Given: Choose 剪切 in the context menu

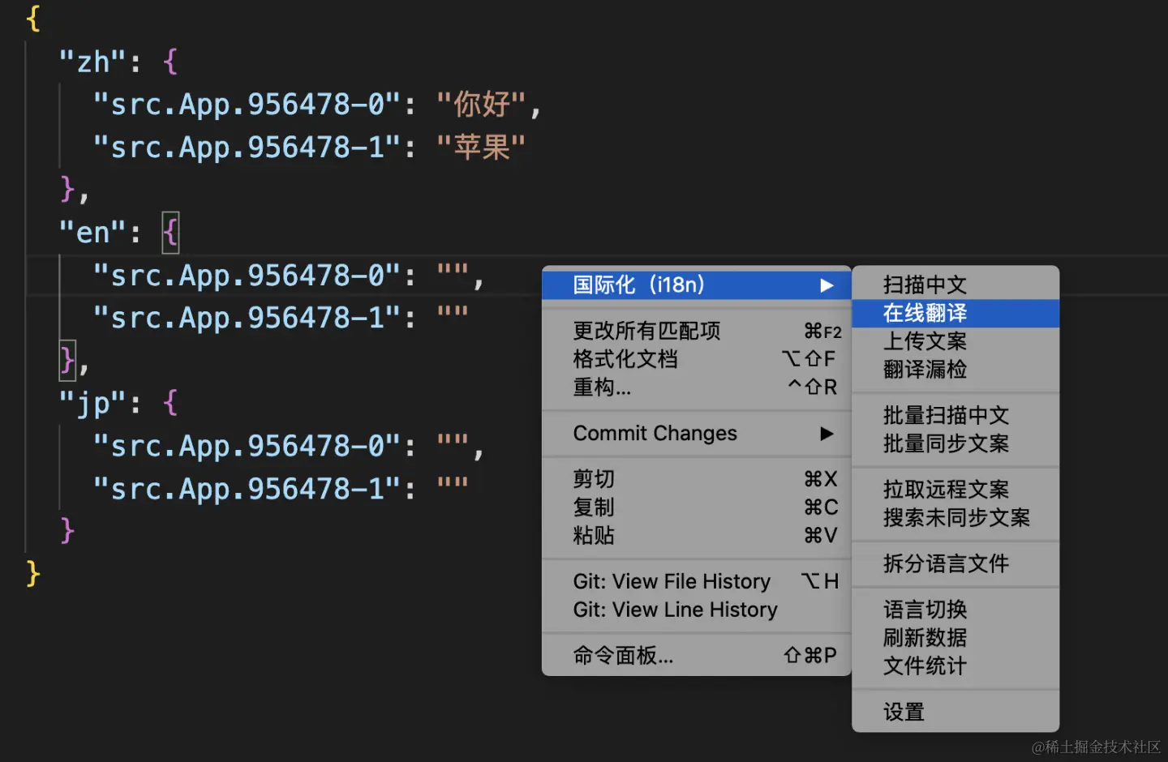Looking at the screenshot, I should click(x=696, y=479).
